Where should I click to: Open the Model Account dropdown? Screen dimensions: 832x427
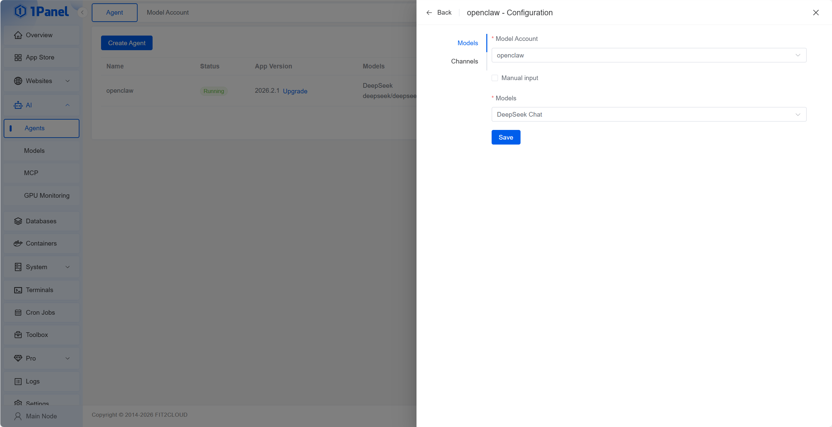coord(649,55)
